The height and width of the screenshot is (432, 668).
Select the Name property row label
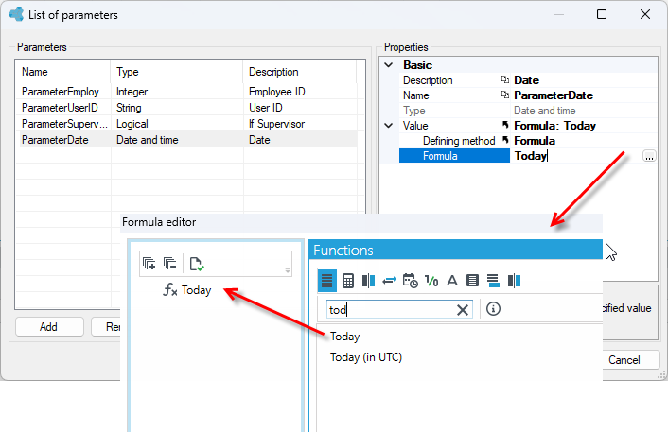pos(415,95)
